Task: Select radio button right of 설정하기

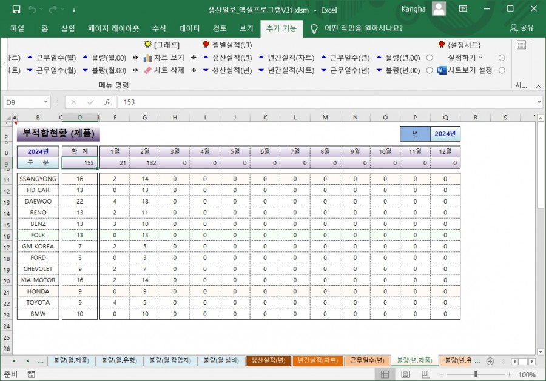Action: (x=502, y=58)
